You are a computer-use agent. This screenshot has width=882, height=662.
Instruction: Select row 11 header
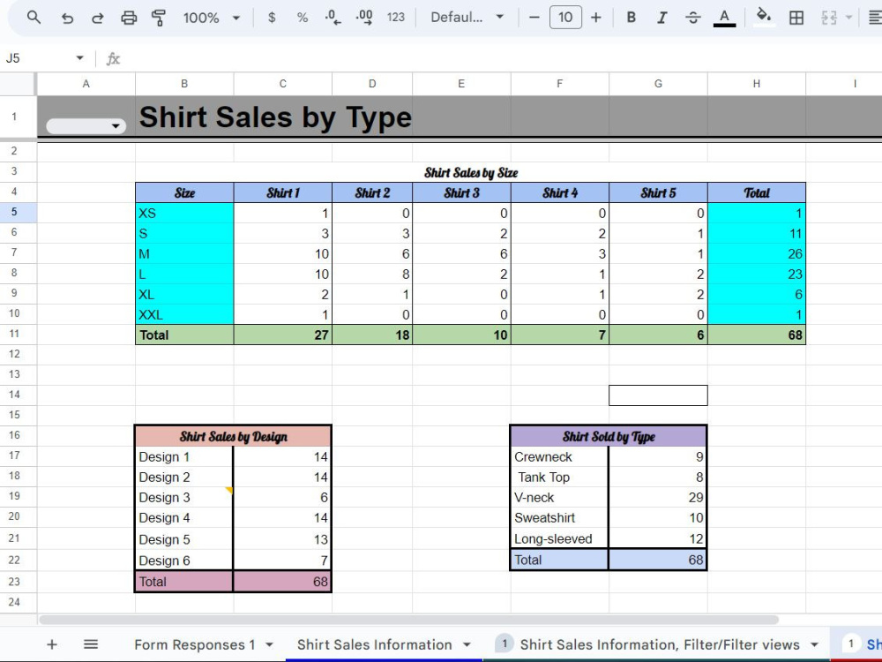(15, 335)
